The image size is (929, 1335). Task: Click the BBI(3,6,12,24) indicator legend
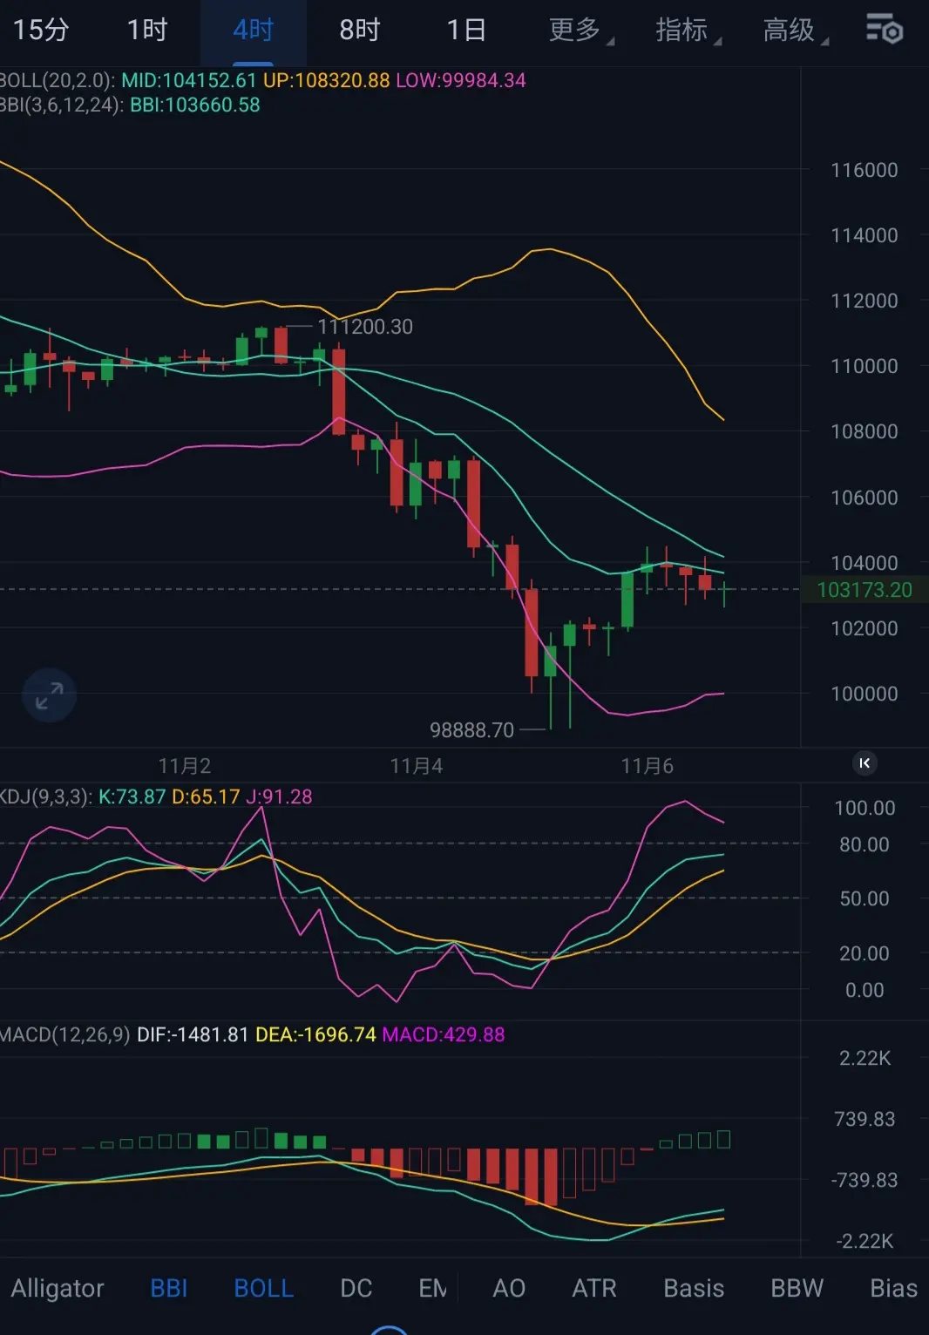63,105
